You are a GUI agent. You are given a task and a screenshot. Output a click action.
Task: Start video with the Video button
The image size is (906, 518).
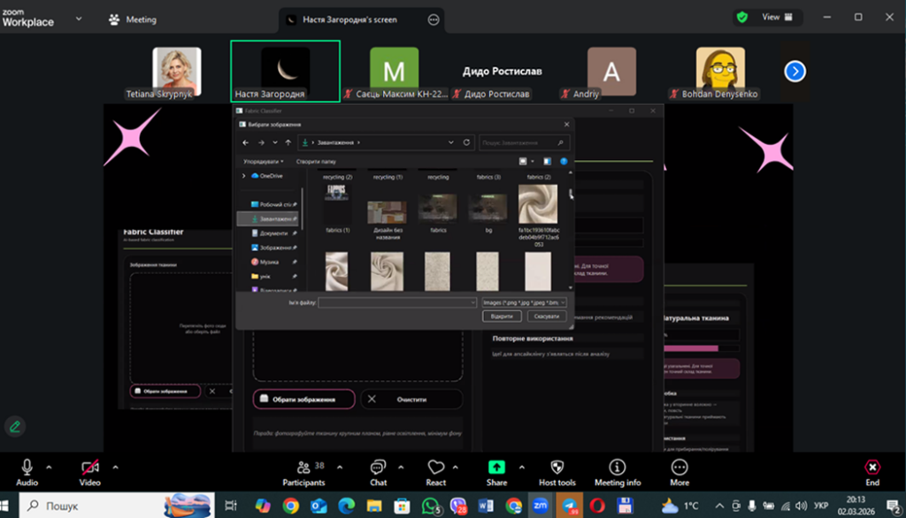(x=89, y=468)
